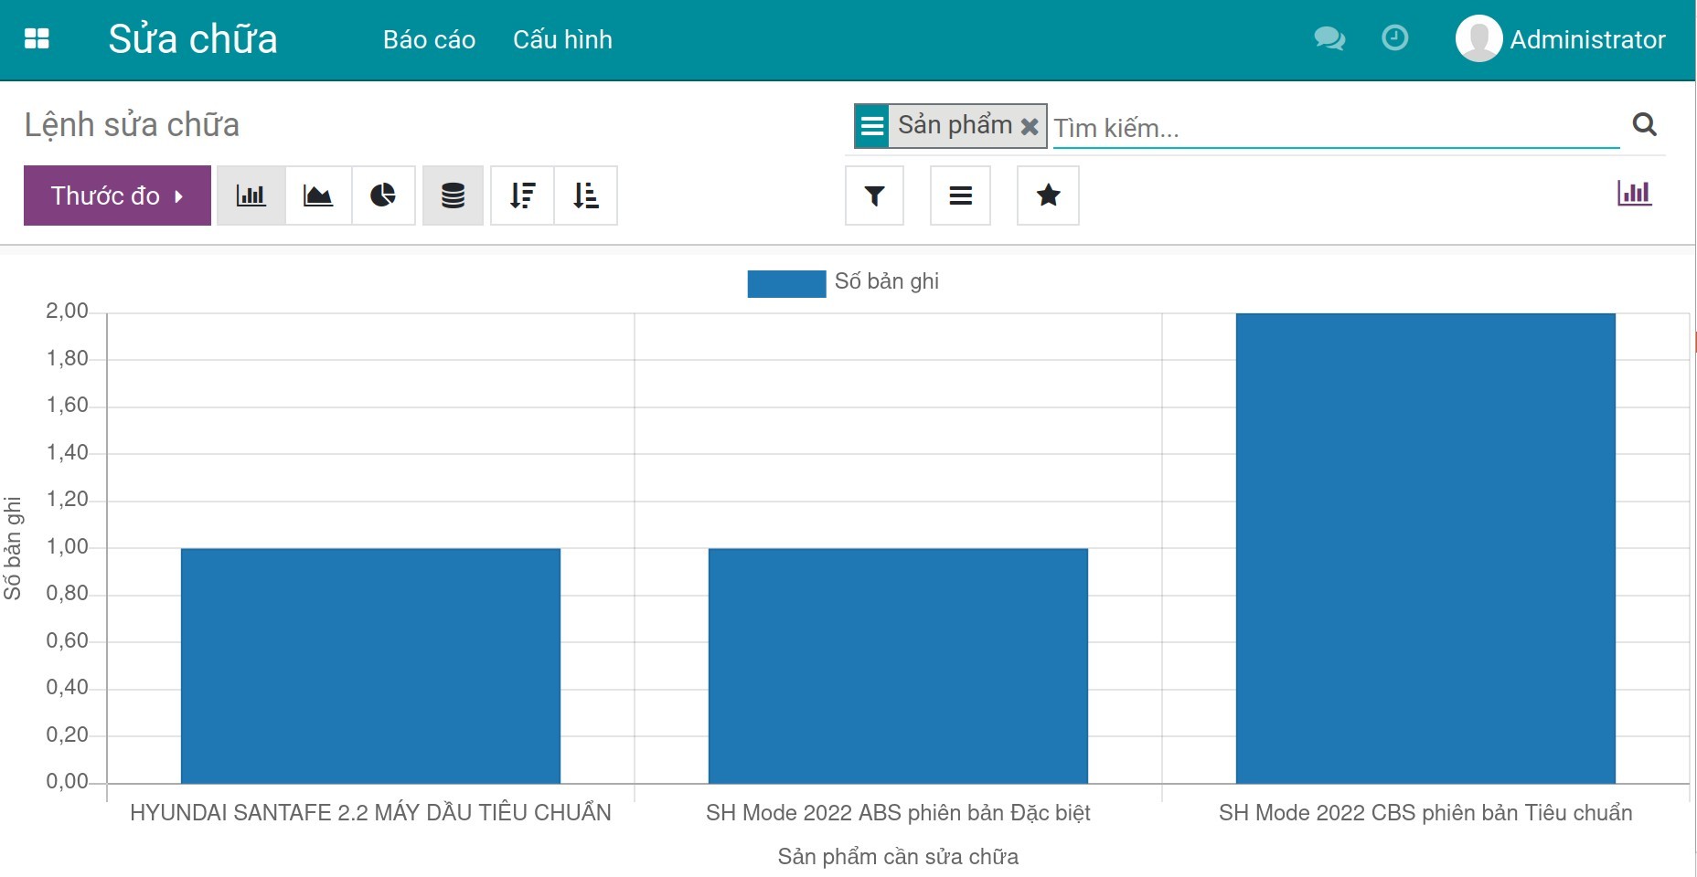Screen dimensions: 1697x877
Task: Select graph view switcher icon
Action: pyautogui.click(x=1634, y=193)
